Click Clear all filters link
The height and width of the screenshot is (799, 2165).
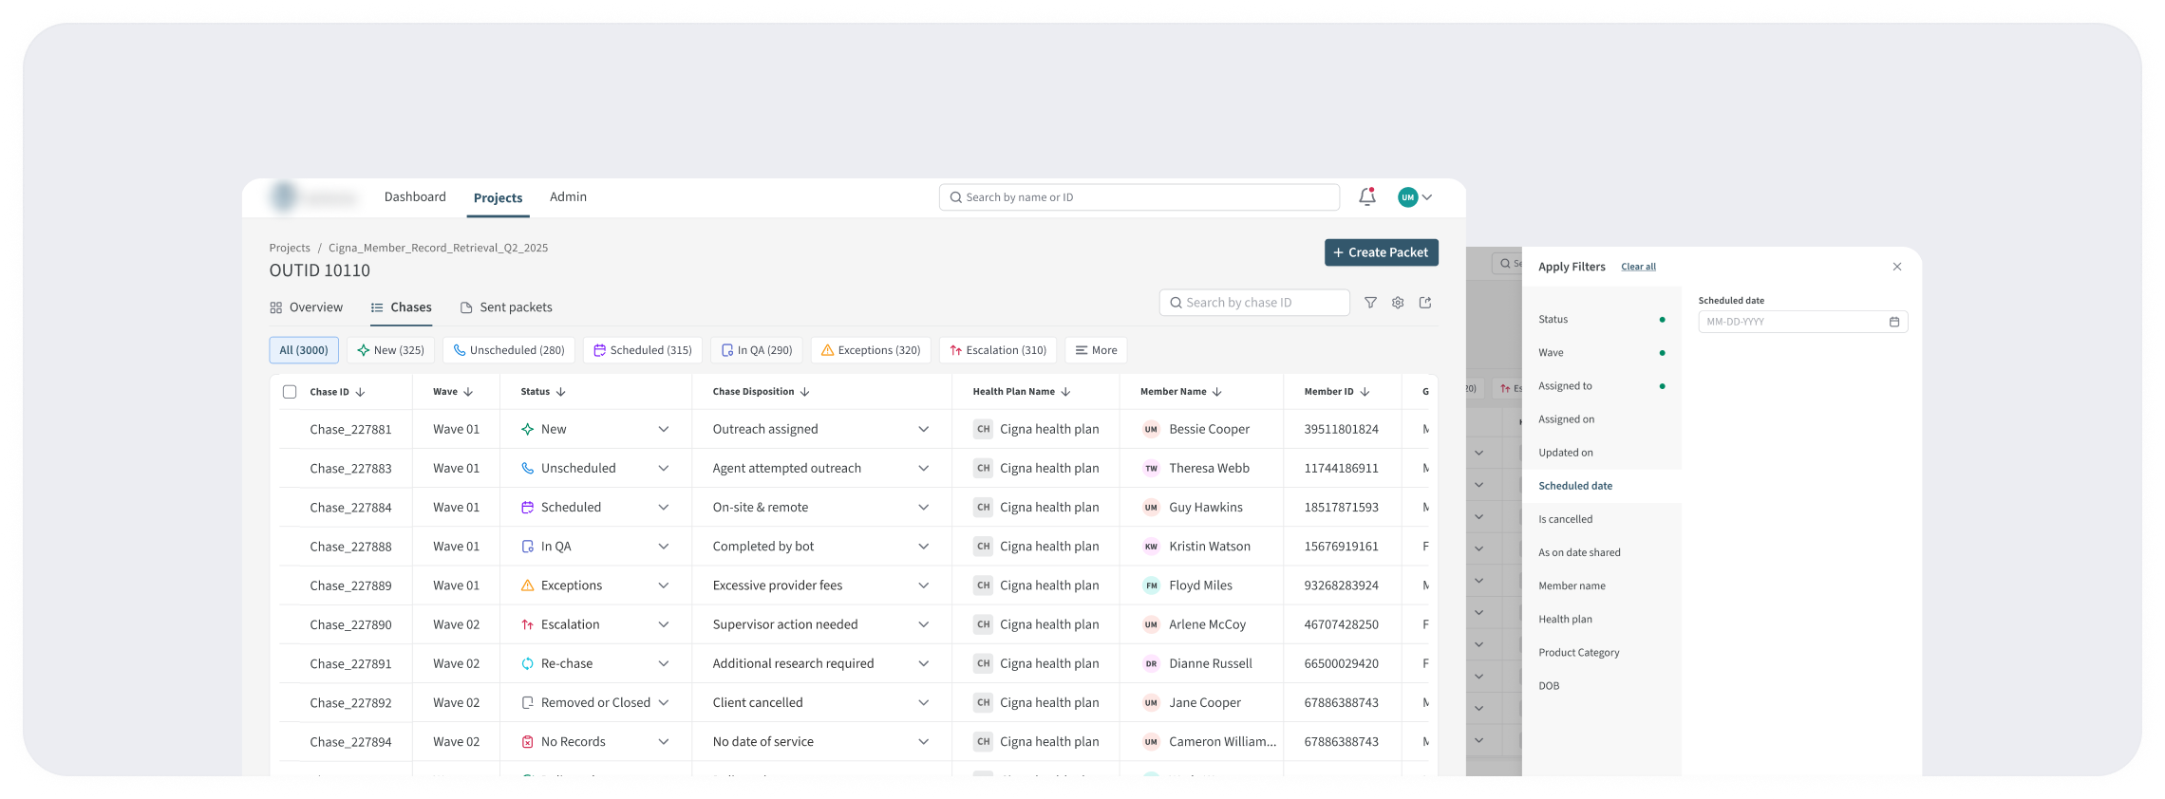pos(1638,267)
